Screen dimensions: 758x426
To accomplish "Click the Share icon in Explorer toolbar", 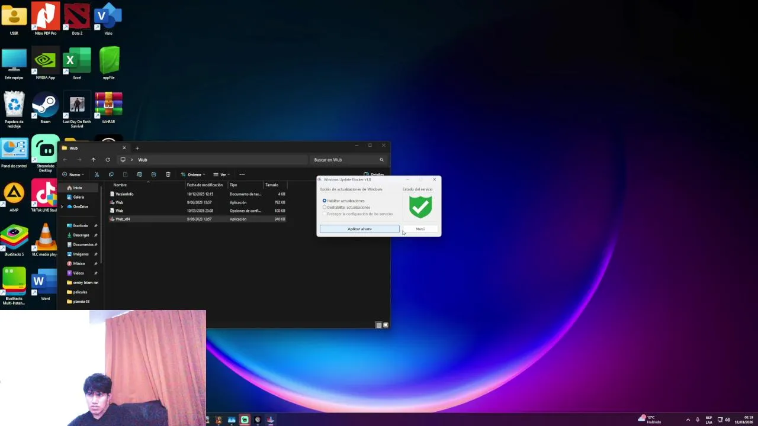I will pos(153,175).
